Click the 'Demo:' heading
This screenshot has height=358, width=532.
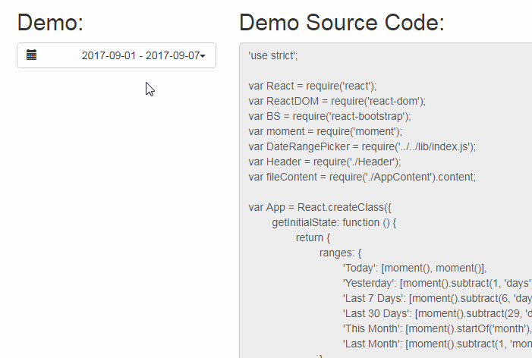click(50, 23)
